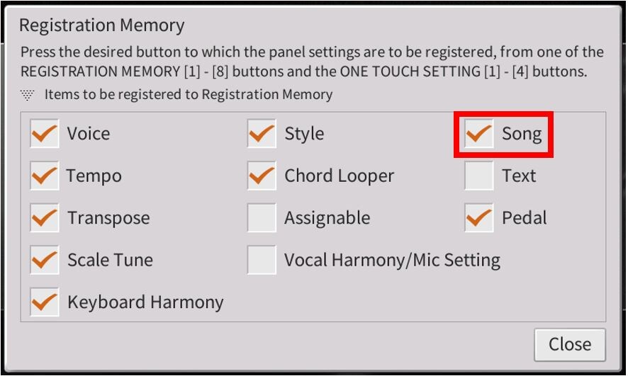Check the Assignable checkbox
The width and height of the screenshot is (628, 376).
click(x=262, y=218)
